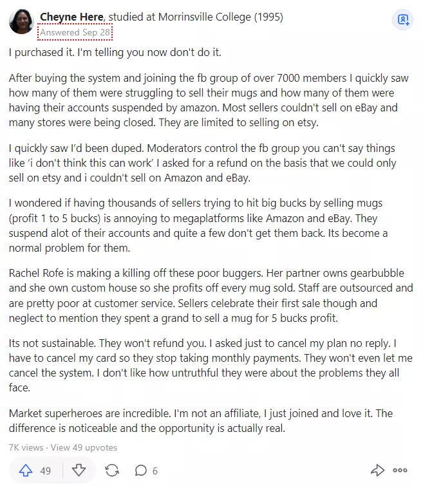Click the paragraph mentioning Rachel Rofe
The height and width of the screenshot is (486, 423).
pos(211,295)
